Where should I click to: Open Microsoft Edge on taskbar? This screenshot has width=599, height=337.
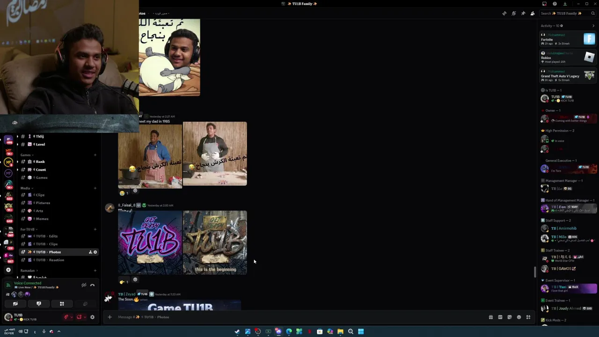coord(289,331)
